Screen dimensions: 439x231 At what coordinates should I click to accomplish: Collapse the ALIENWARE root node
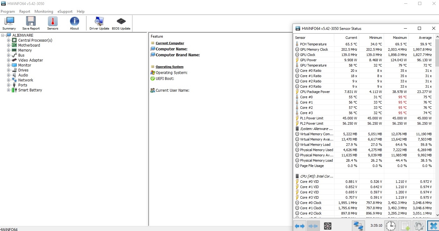pyautogui.click(x=3, y=35)
